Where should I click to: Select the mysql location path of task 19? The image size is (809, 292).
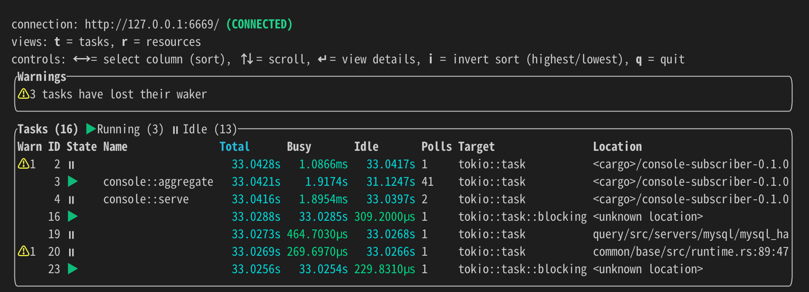[690, 234]
